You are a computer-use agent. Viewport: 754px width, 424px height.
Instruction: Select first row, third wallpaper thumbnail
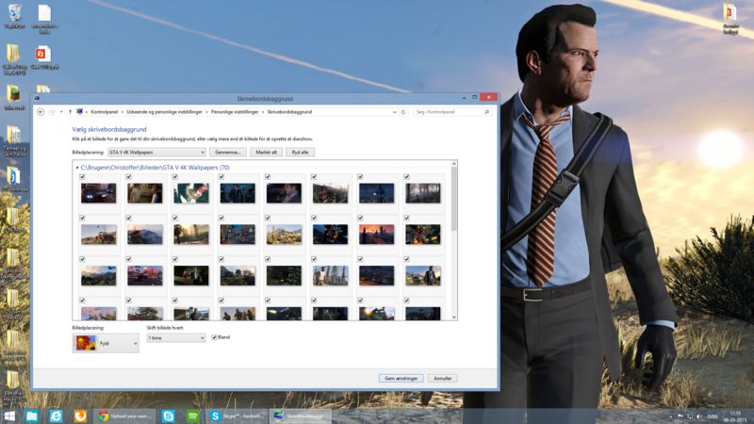191,193
